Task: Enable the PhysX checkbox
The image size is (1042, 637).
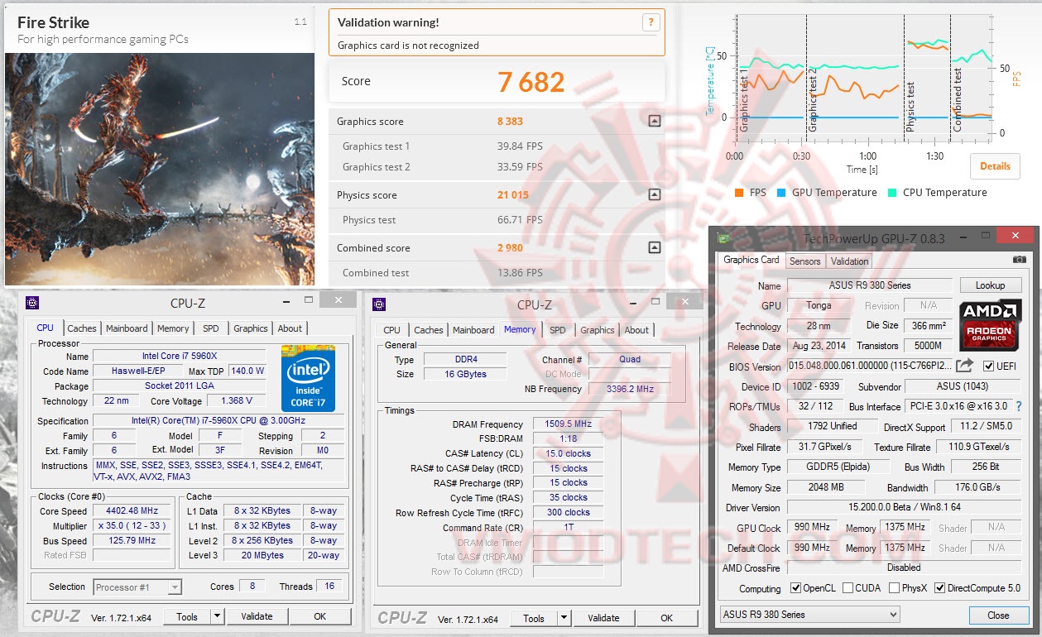Action: tap(894, 588)
